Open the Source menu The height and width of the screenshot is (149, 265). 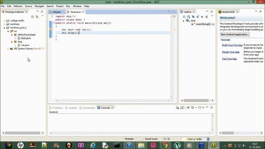(29, 6)
